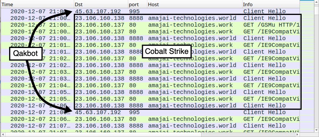The width and height of the screenshot is (319, 137).
Task: Click 23.106.160.138 in the 21:06 row
Action: (99, 106)
